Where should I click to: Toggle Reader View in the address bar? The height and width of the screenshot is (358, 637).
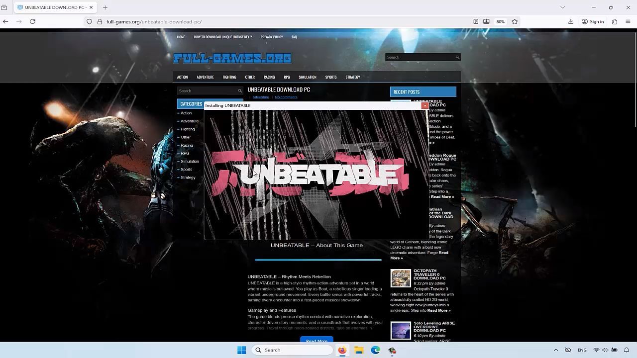[x=476, y=21]
